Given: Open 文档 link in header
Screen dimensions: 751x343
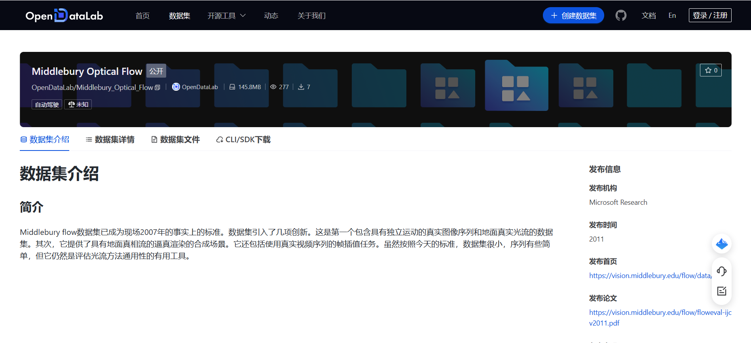Looking at the screenshot, I should click(x=649, y=15).
